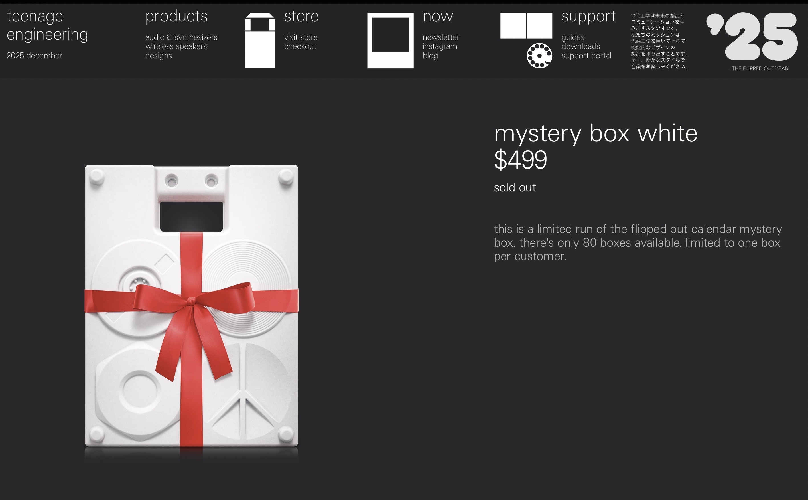Open the downloads link under support
This screenshot has height=500, width=808.
point(581,46)
